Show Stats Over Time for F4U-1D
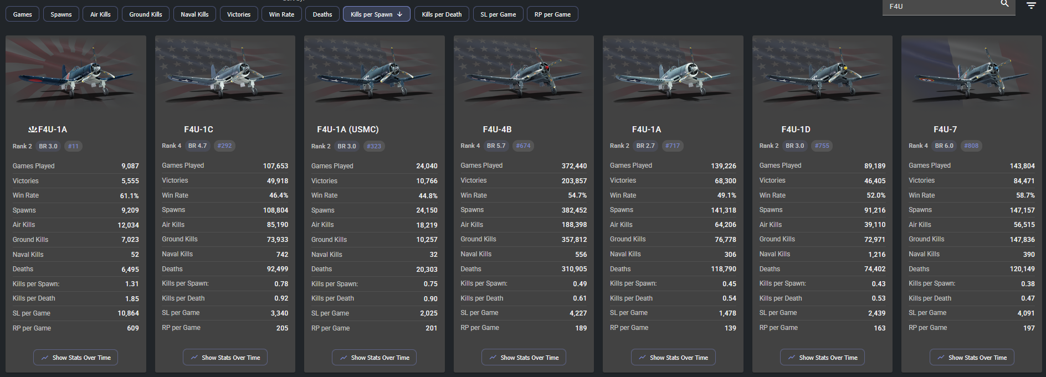 pos(822,358)
